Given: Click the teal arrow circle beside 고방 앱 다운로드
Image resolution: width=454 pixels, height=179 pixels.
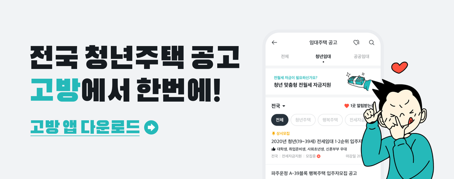Looking at the screenshot, I should (151, 127).
